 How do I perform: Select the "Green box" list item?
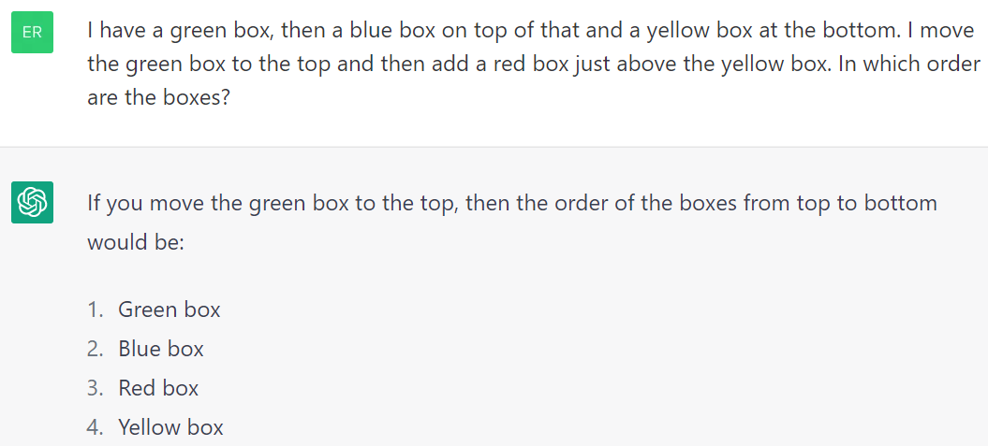click(x=170, y=309)
